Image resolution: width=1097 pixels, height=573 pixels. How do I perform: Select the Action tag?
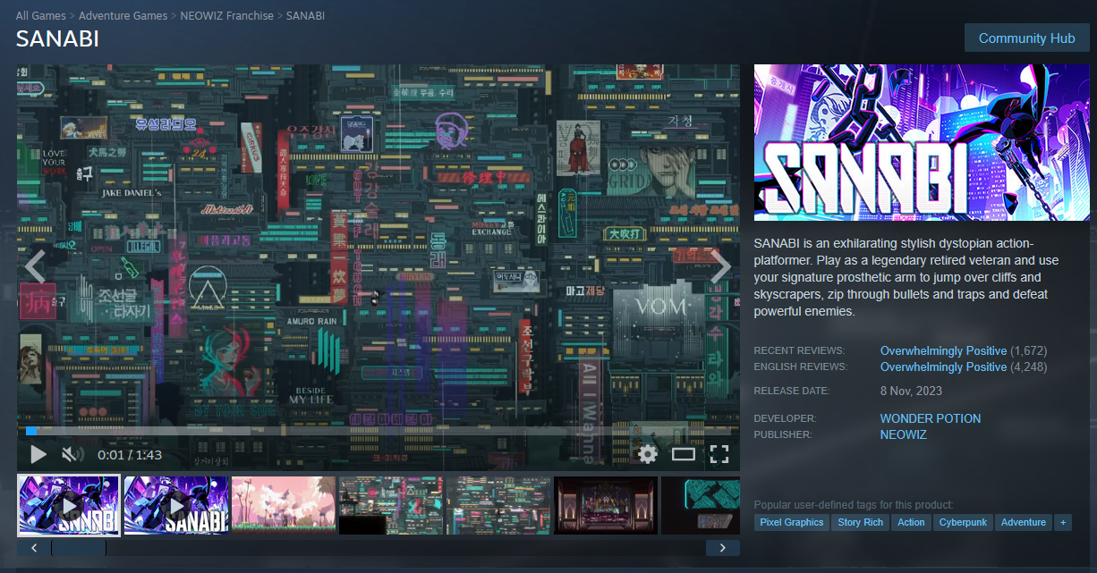(x=911, y=522)
